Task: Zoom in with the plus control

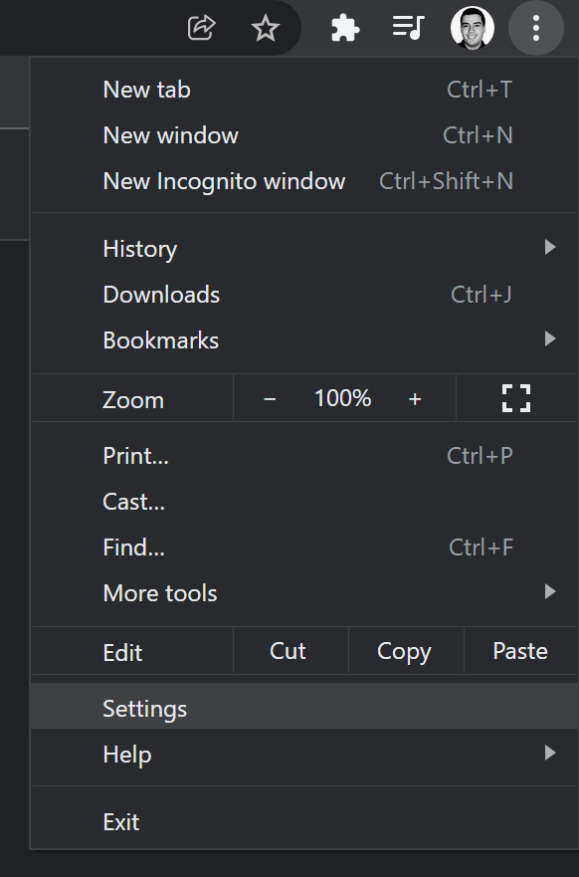Action: click(x=415, y=397)
